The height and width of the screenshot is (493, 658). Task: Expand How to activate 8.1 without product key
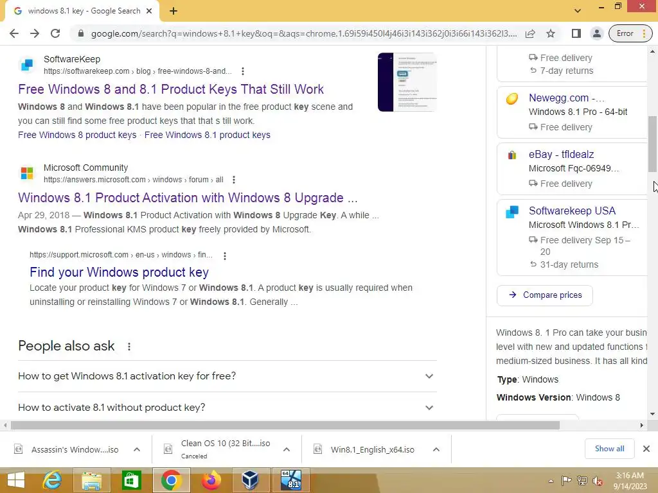227,408
